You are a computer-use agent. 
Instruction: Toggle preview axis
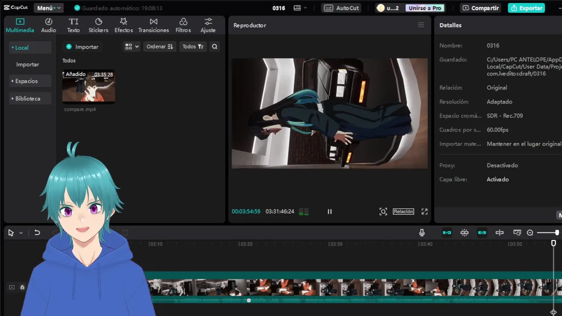tap(500, 233)
